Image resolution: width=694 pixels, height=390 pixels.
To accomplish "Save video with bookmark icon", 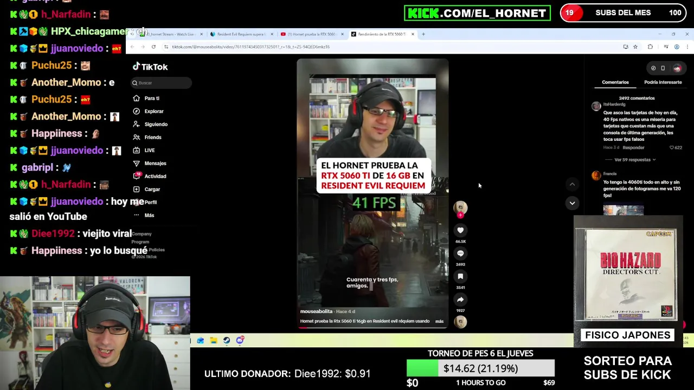I will pos(460,276).
